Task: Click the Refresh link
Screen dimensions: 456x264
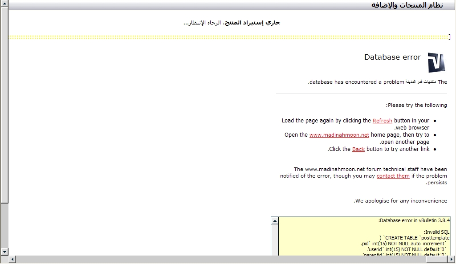Action: click(382, 121)
